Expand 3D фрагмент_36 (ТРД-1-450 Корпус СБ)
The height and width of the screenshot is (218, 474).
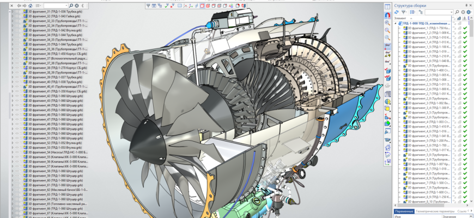[x=13, y=53]
